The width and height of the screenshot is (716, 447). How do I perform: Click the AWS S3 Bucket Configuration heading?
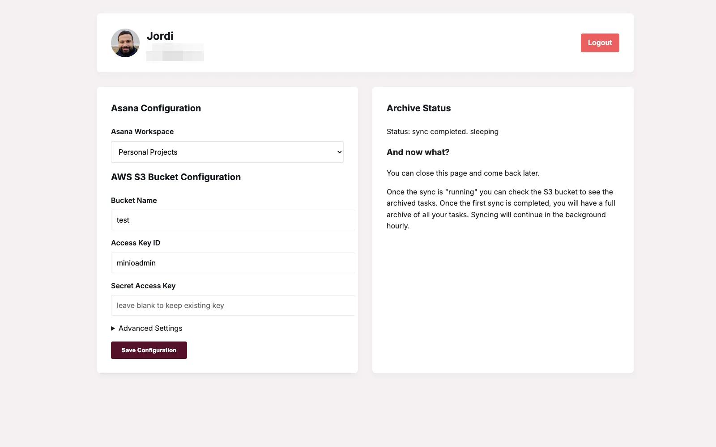tap(176, 177)
